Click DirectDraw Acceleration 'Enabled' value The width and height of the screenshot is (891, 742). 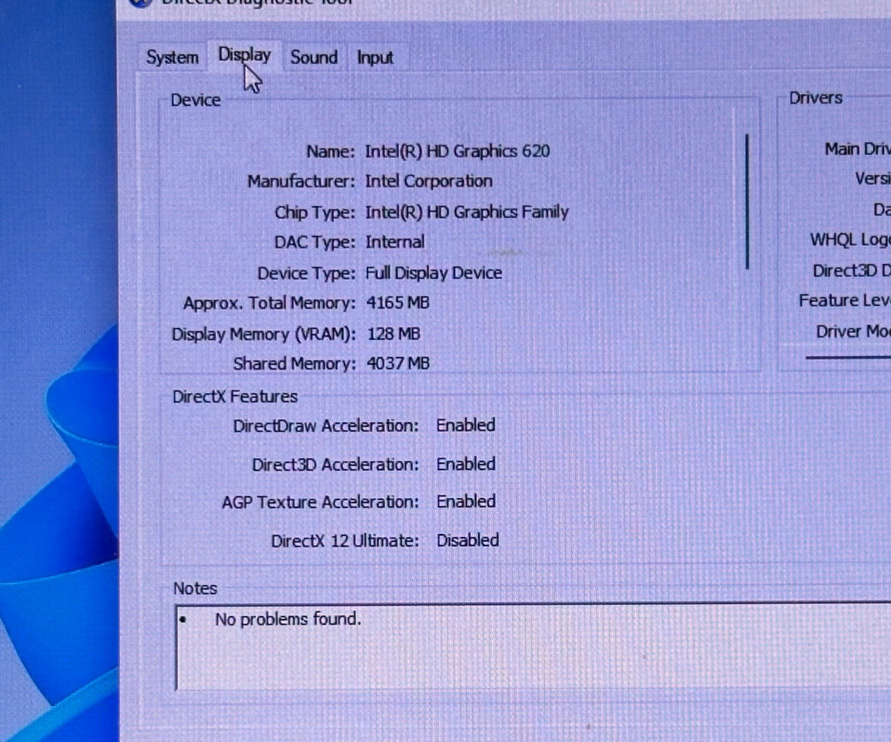[x=466, y=425]
